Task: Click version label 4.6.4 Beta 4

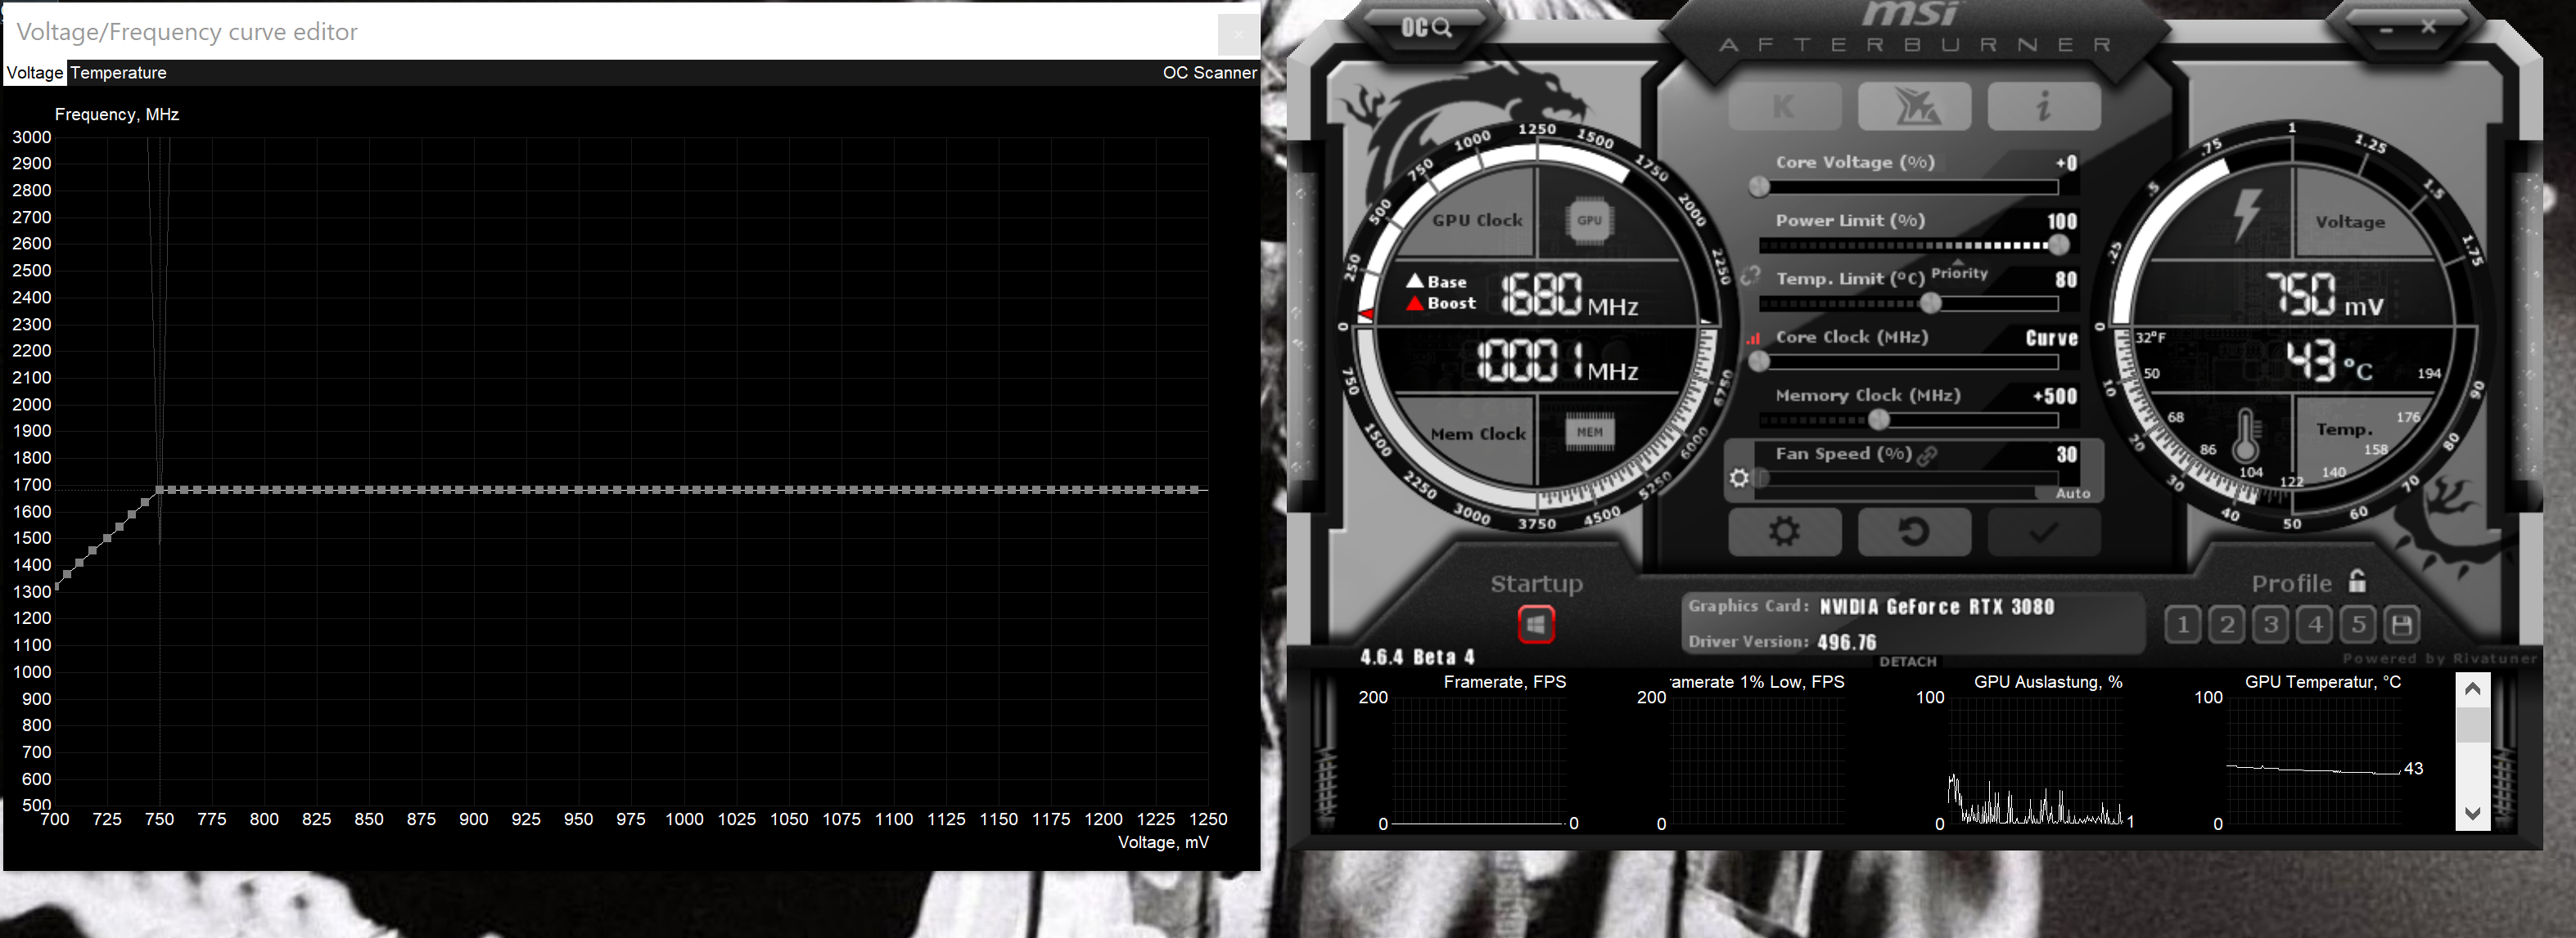Action: (x=1417, y=657)
